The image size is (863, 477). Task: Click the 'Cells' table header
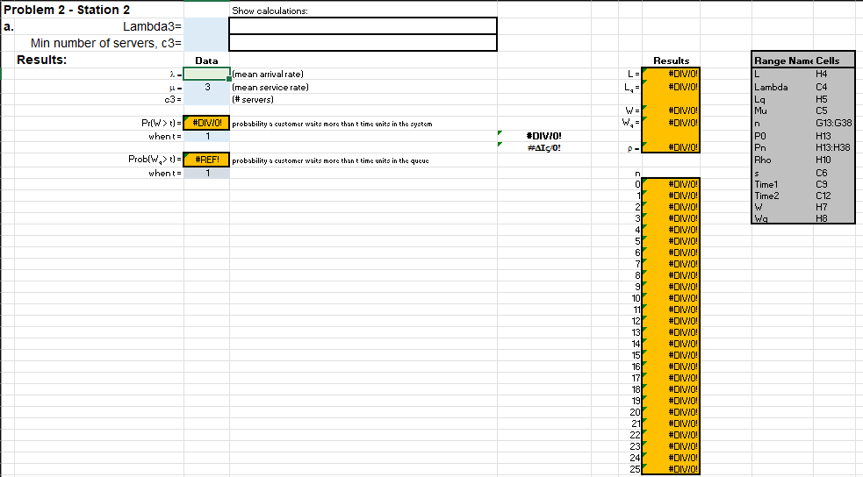click(827, 61)
